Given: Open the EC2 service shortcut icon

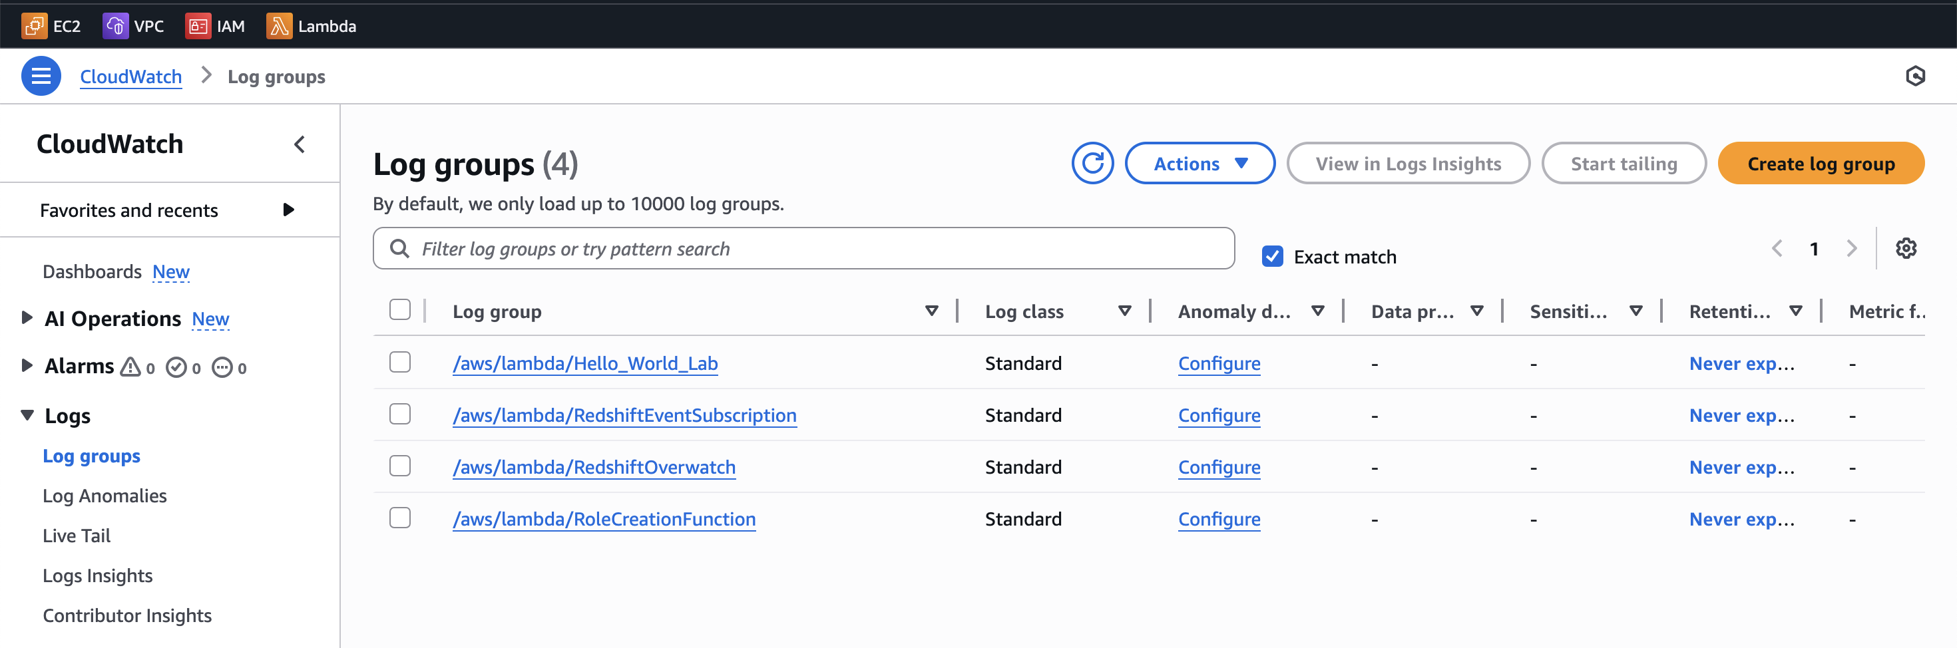Looking at the screenshot, I should coord(34,26).
